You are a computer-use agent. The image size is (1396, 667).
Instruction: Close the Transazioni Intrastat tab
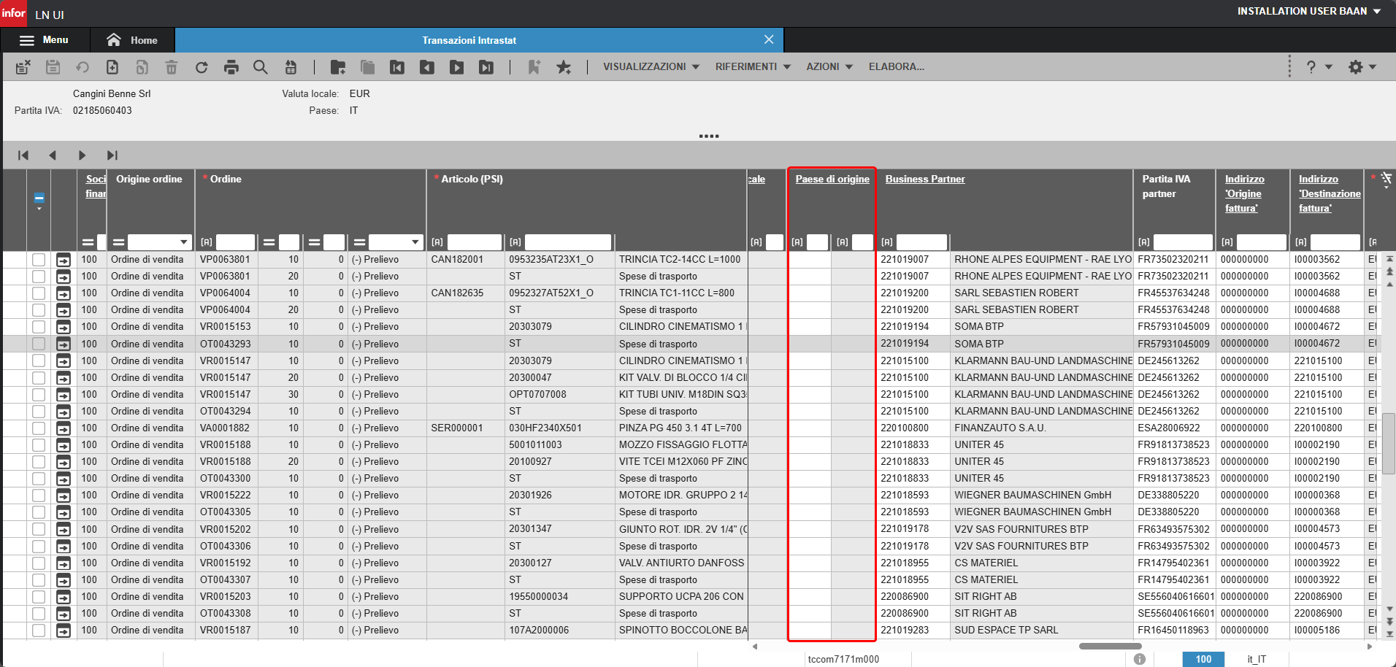(x=769, y=39)
